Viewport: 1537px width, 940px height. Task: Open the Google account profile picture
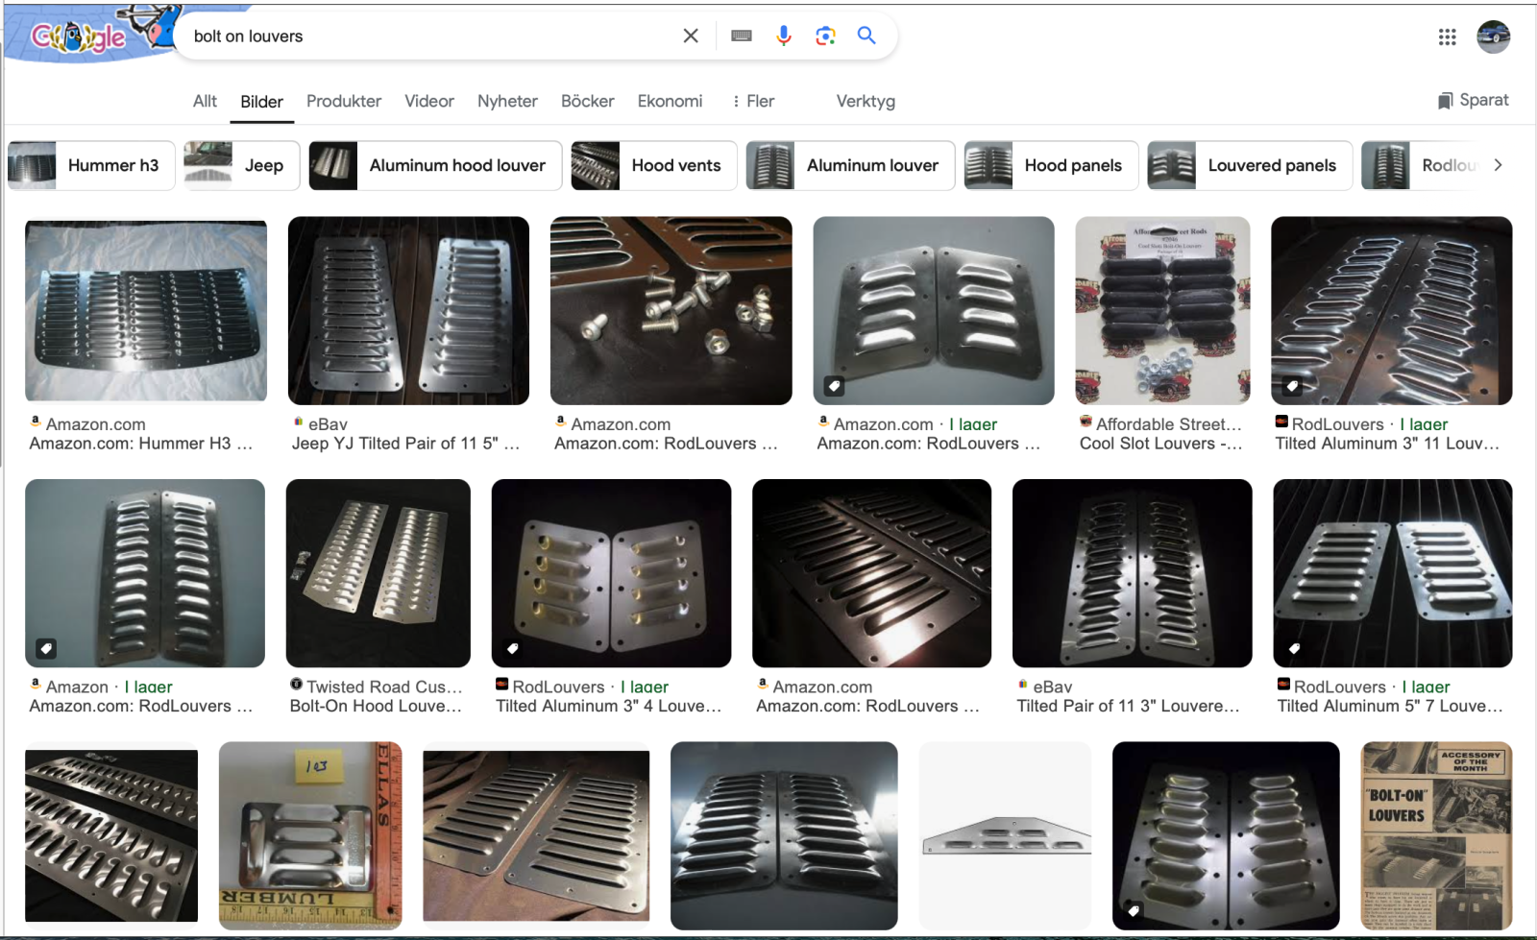click(x=1492, y=36)
